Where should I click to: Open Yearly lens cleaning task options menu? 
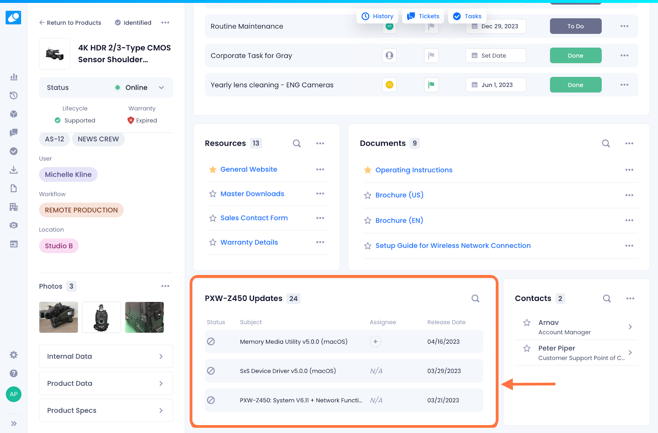pyautogui.click(x=624, y=85)
